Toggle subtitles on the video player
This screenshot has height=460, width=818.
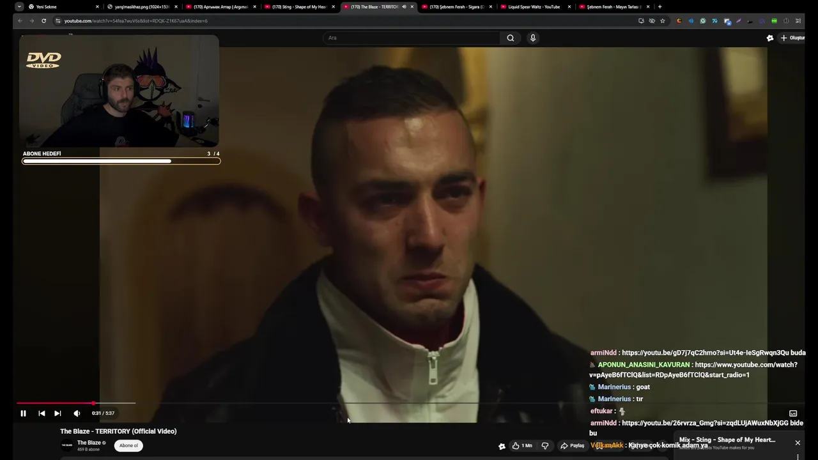tap(793, 413)
